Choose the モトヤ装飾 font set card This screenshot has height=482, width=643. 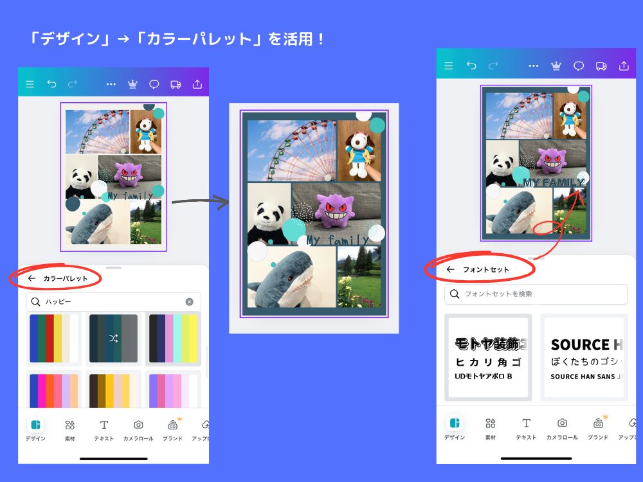click(x=488, y=357)
